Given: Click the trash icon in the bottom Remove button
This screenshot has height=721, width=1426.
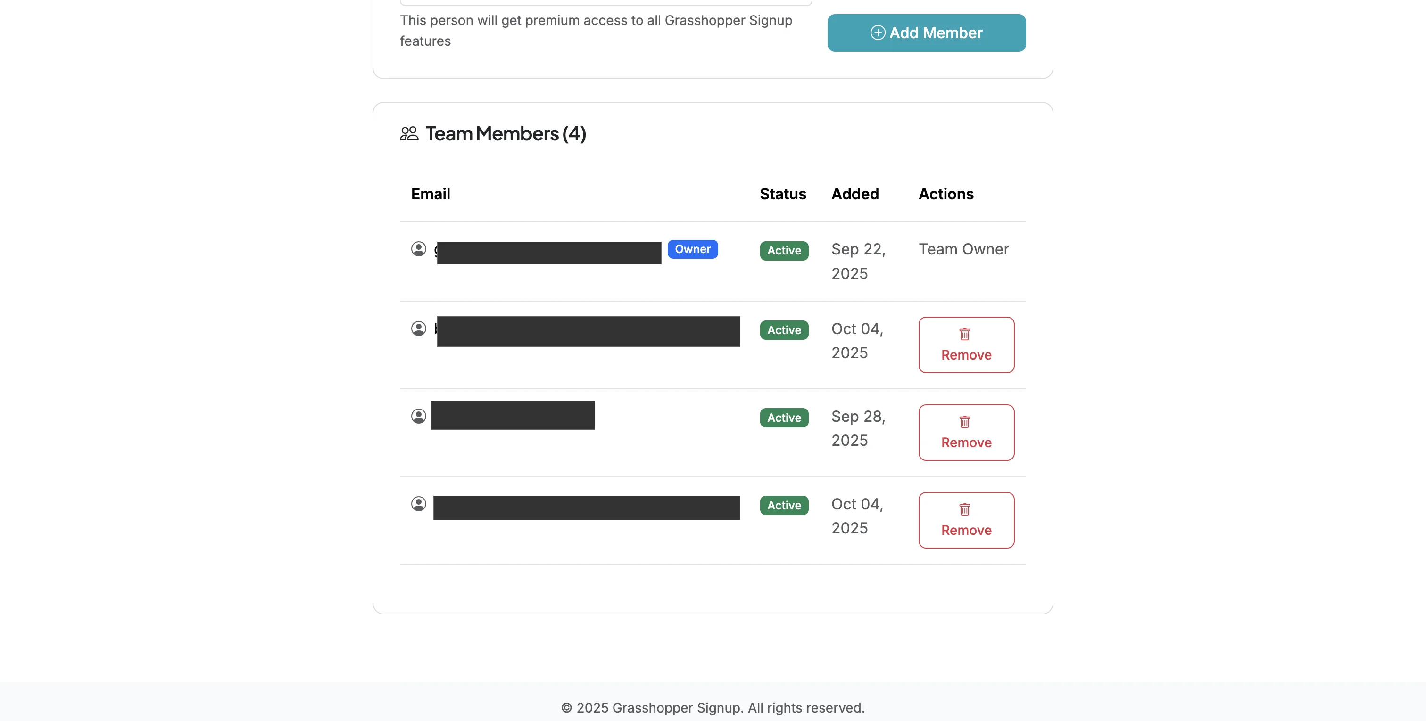Looking at the screenshot, I should click(964, 509).
